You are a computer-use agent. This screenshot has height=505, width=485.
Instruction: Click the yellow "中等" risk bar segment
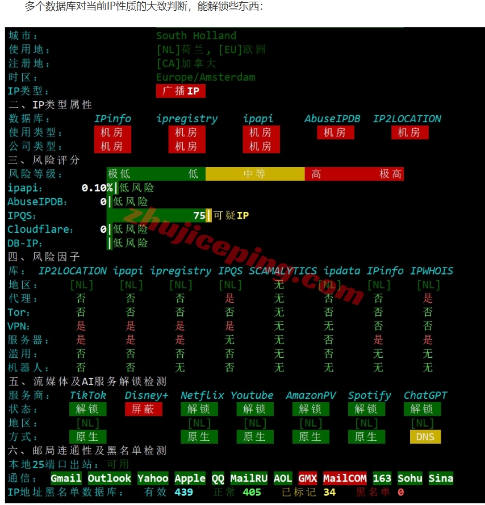255,174
